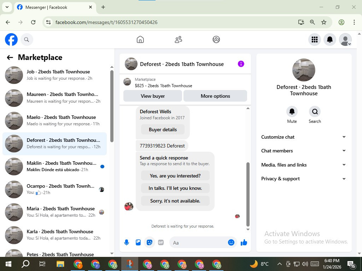The image size is (362, 271).
Task: Open the Ocampo conversation
Action: (55, 189)
